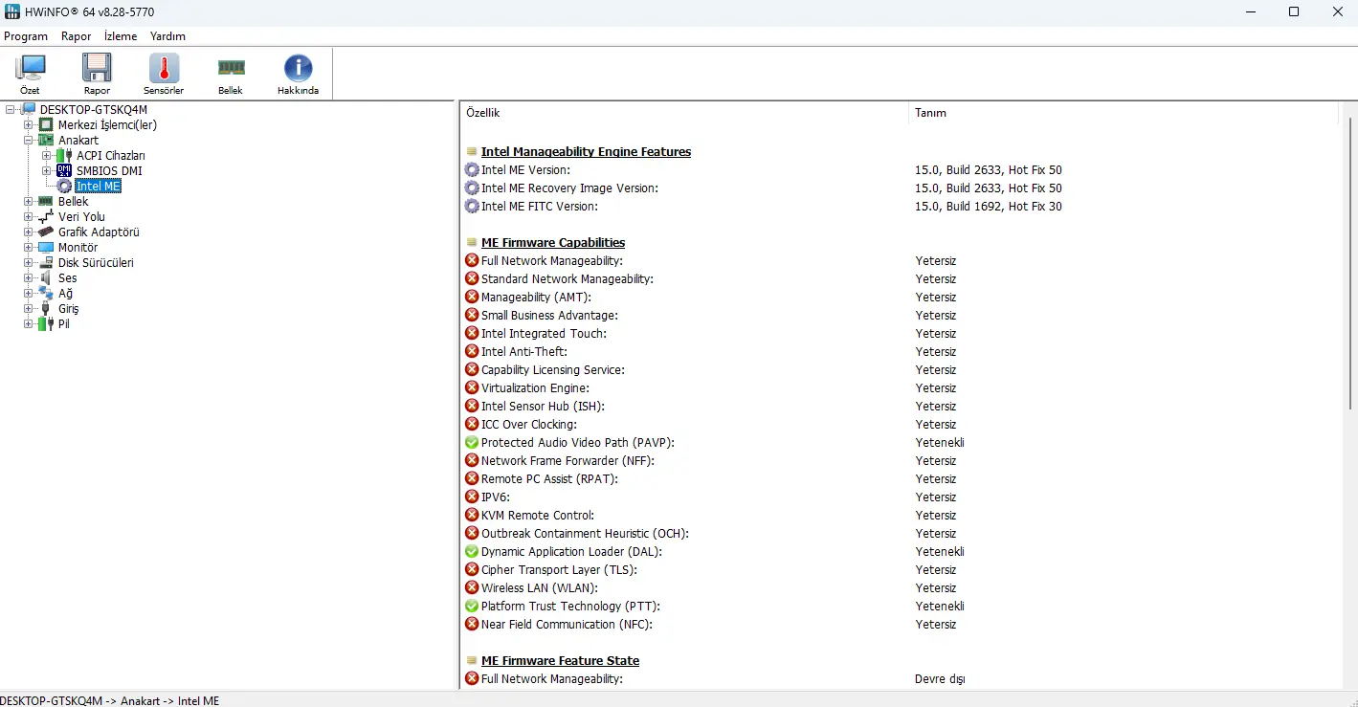Expand the Ağ tree node
The width and height of the screenshot is (1358, 707).
pos(29,294)
